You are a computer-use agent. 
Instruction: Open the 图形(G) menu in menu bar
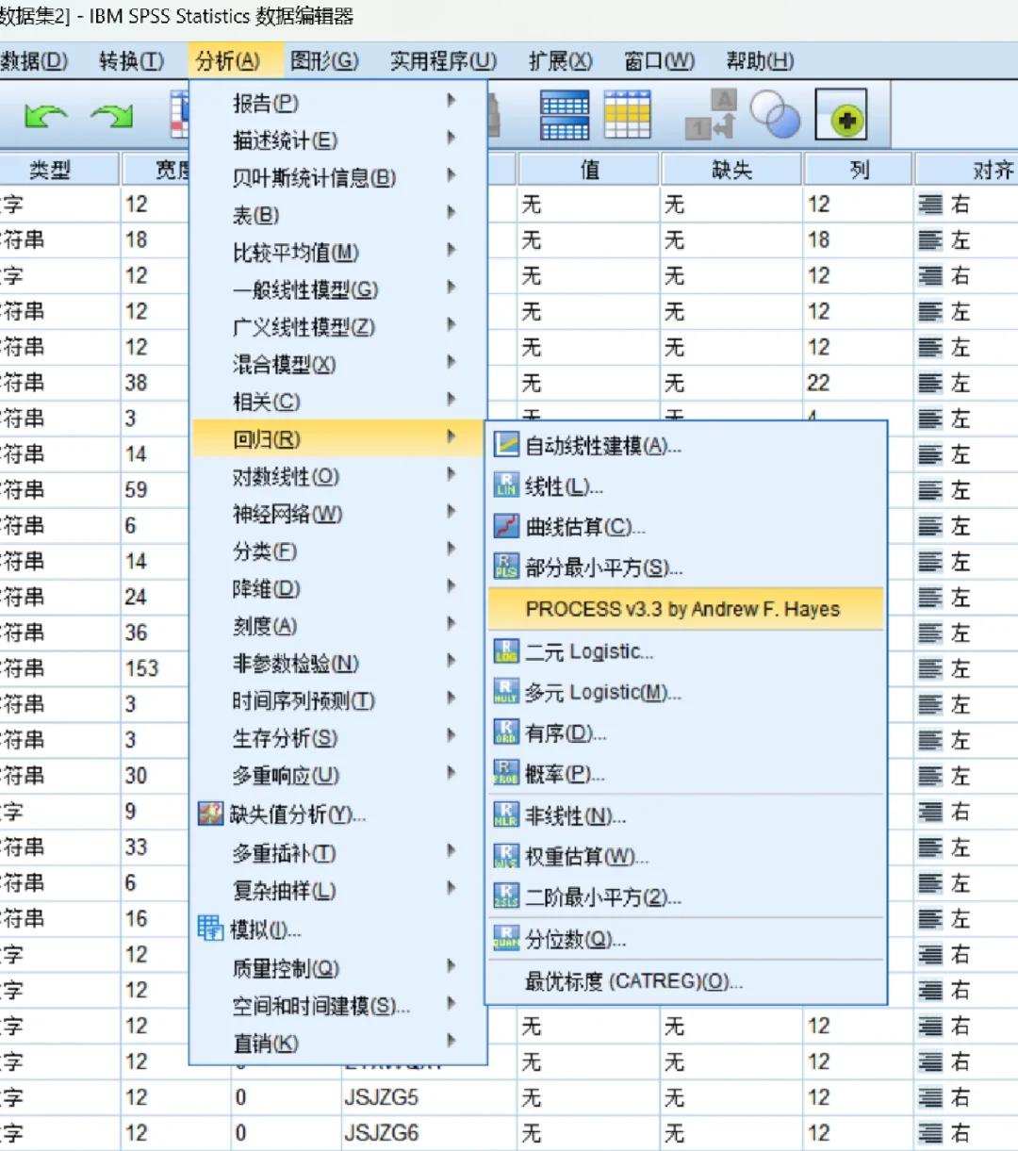click(323, 61)
